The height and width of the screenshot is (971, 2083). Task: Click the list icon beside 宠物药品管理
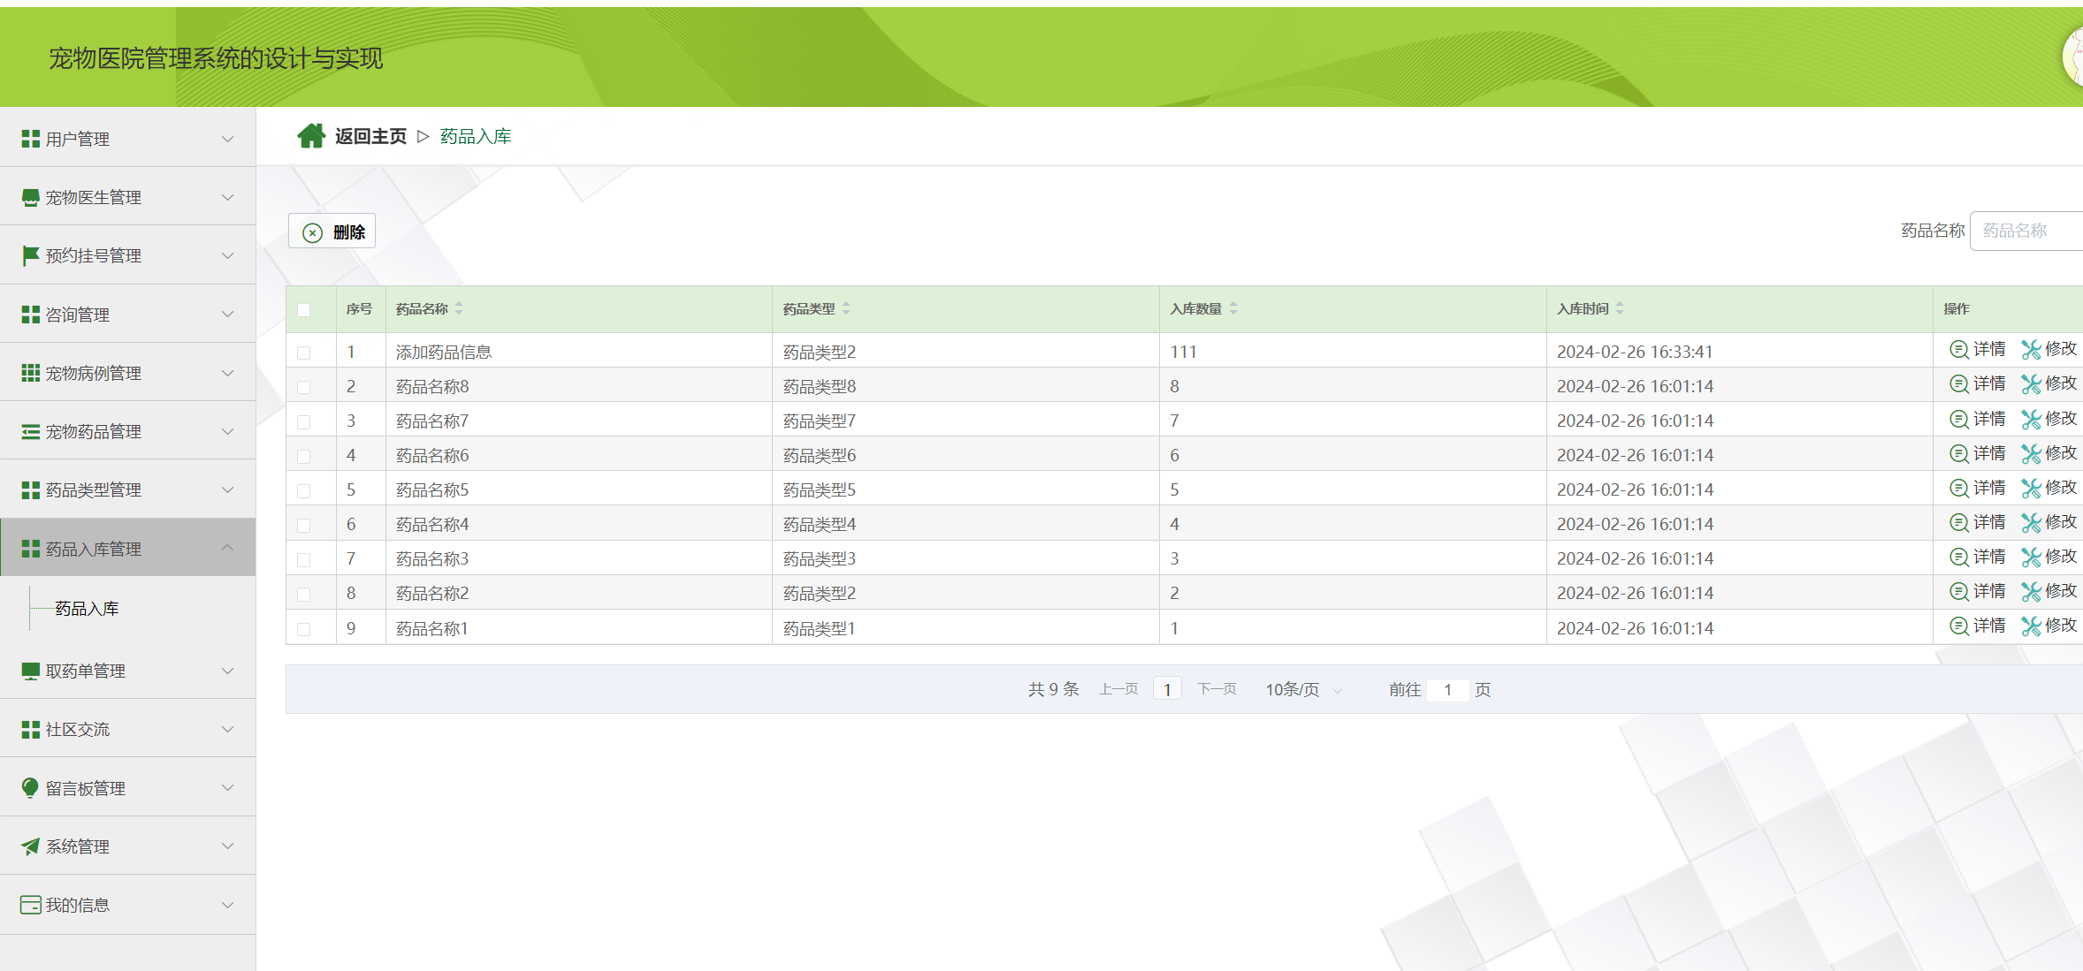point(31,431)
